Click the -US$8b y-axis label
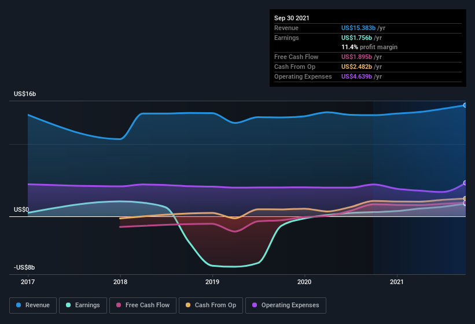Screen dimensions: 475x324 point(24,267)
